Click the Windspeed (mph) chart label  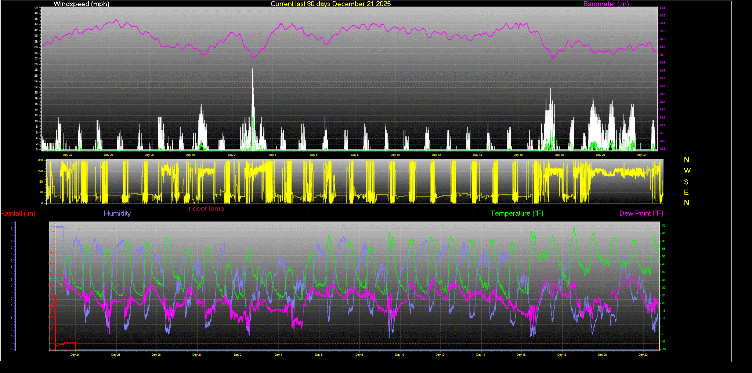(x=81, y=4)
